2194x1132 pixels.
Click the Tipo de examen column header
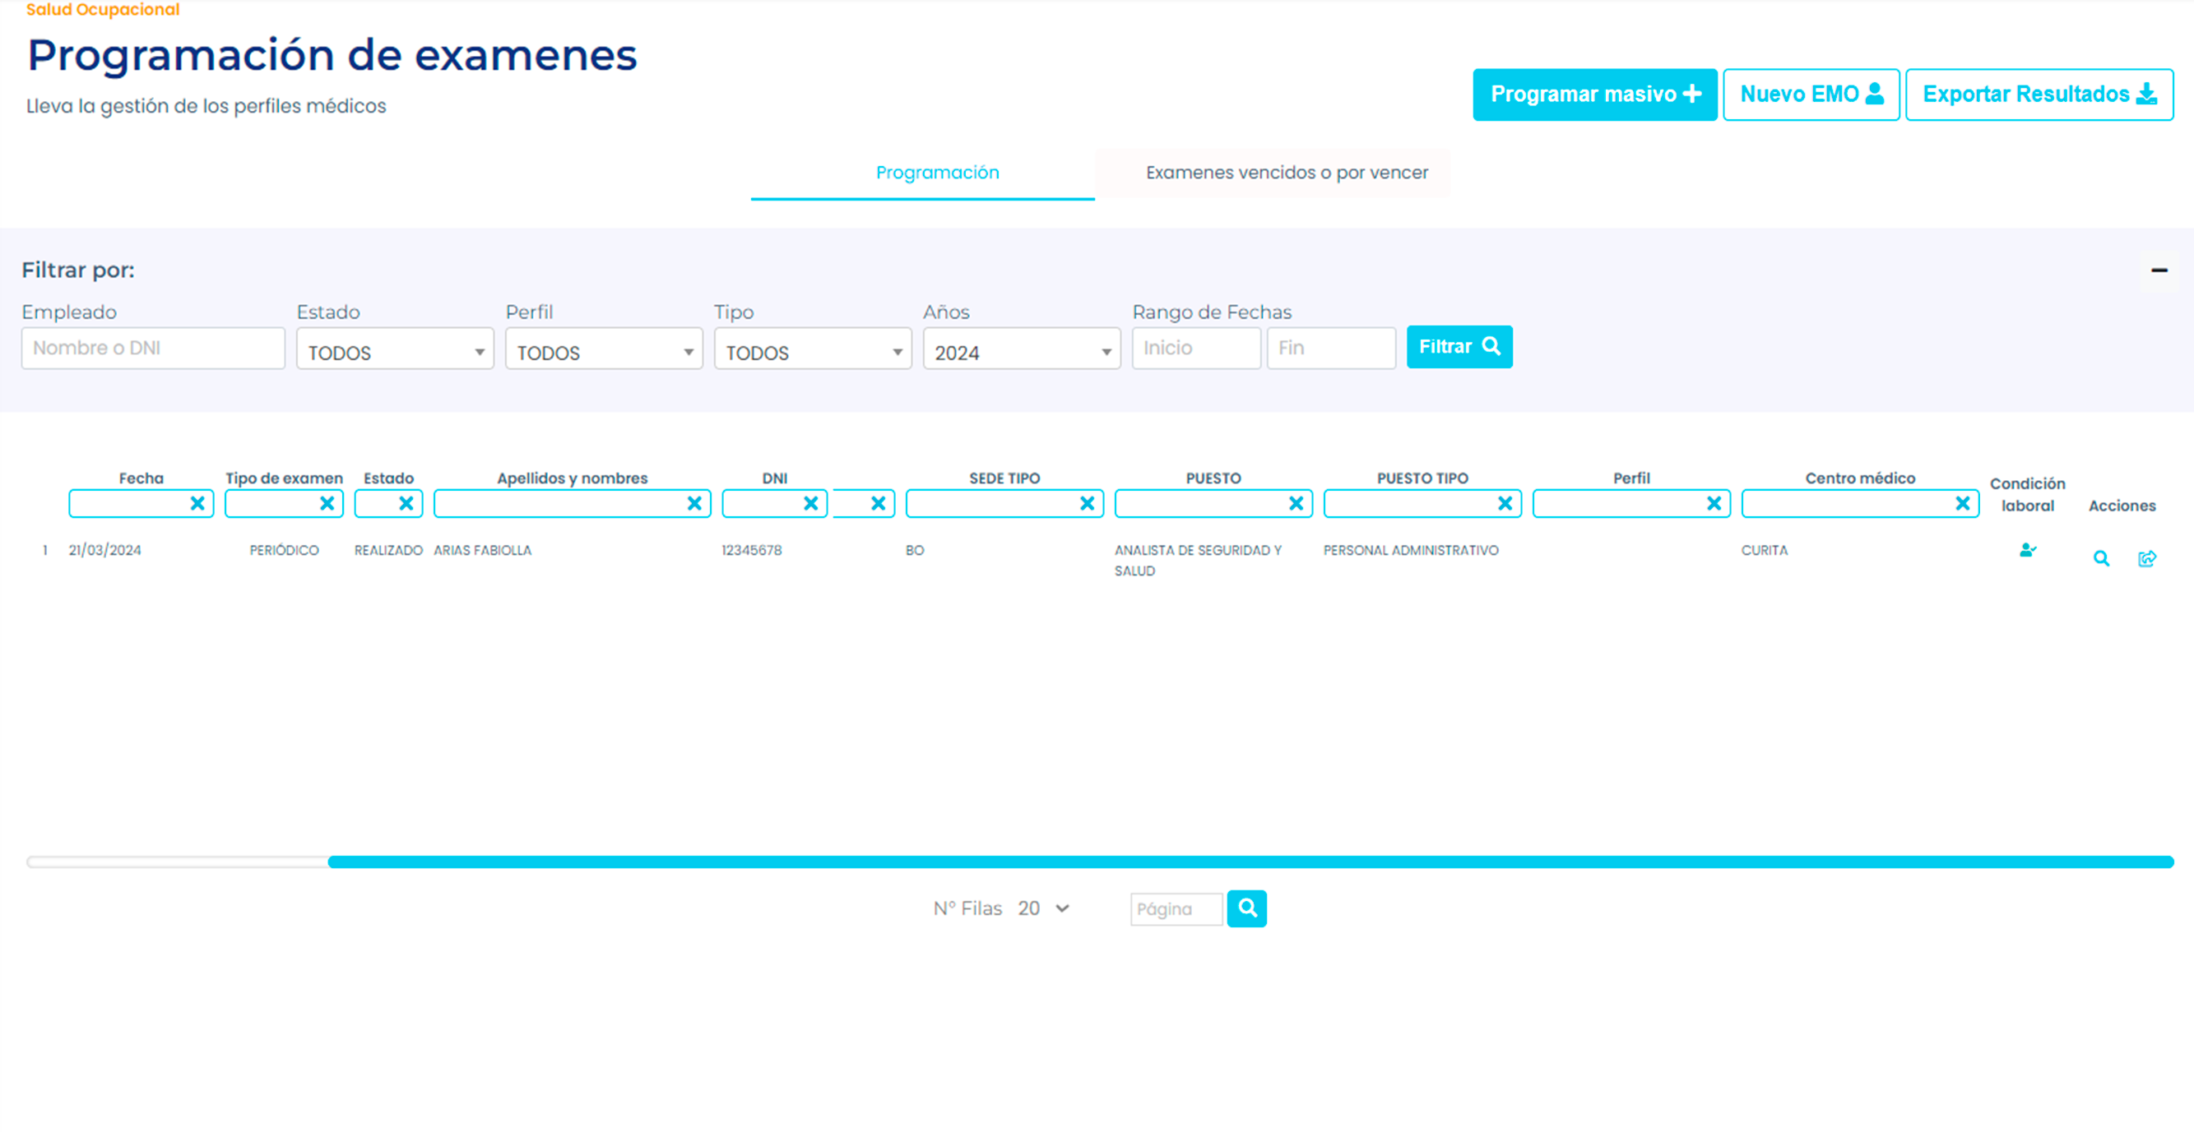(x=285, y=478)
